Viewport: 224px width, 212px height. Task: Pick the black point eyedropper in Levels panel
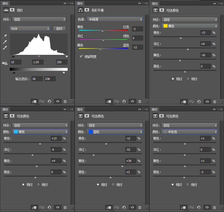[5, 36]
